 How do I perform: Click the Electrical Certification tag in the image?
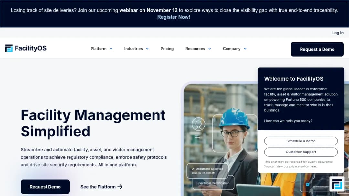pyautogui.click(x=213, y=183)
